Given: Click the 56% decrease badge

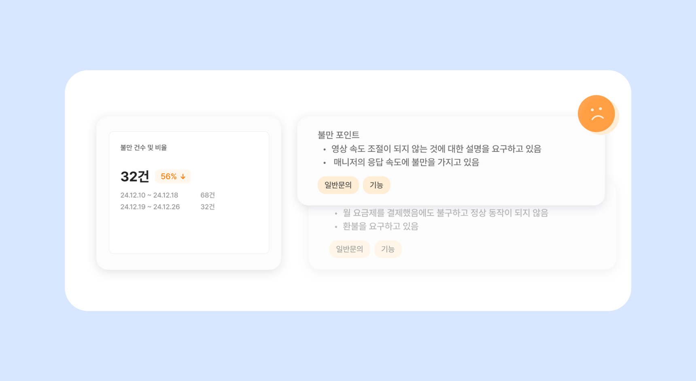Looking at the screenshot, I should click(x=173, y=177).
